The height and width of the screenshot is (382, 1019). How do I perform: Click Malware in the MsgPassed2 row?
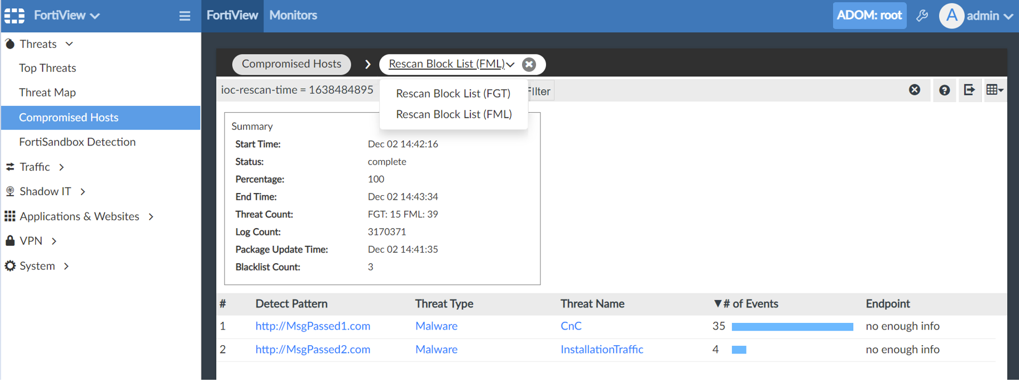click(436, 349)
